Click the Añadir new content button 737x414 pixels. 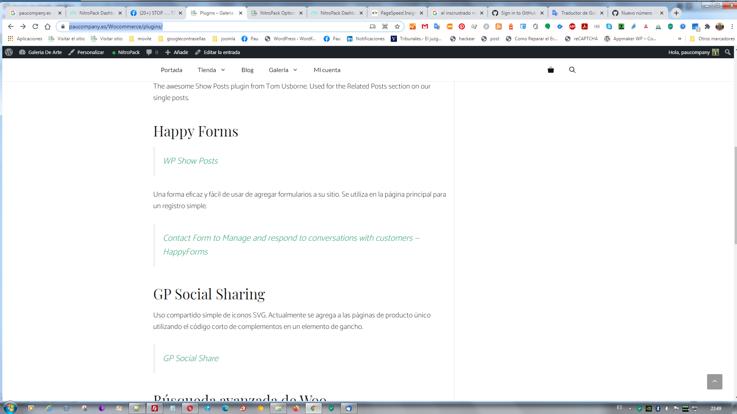(177, 52)
